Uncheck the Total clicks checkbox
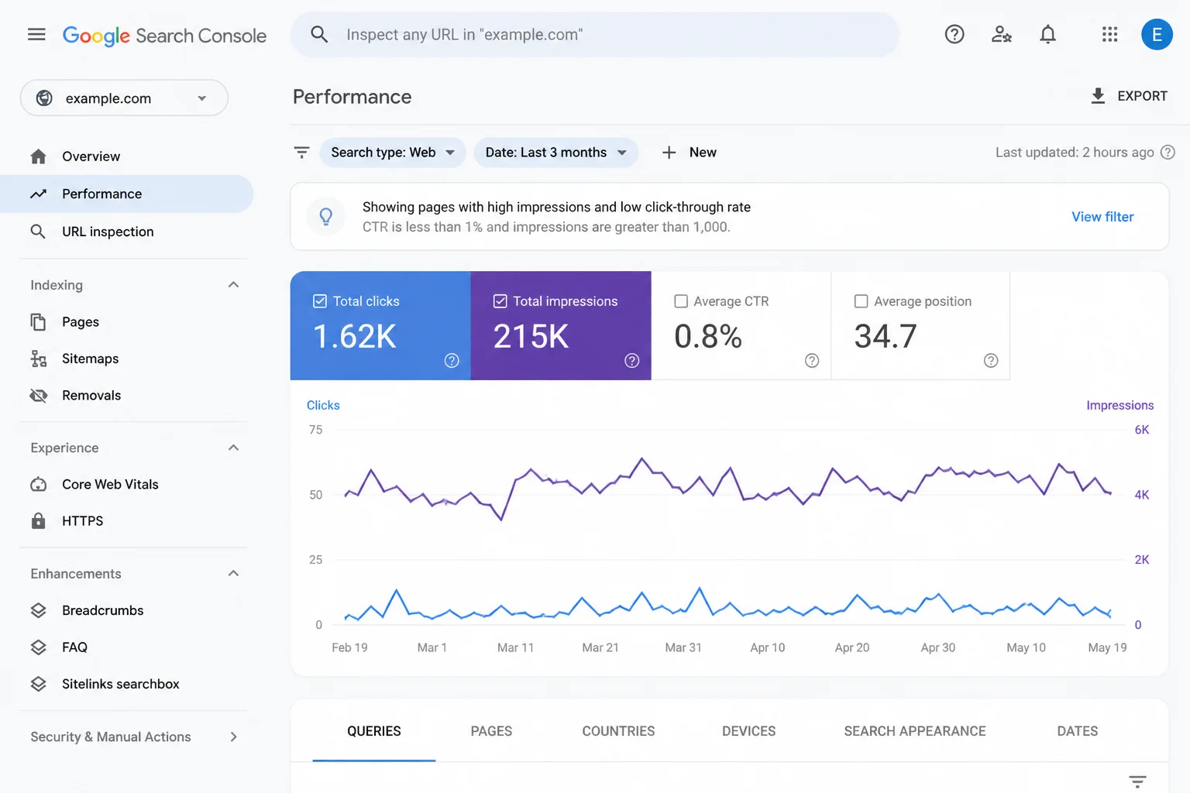The height and width of the screenshot is (793, 1190). tap(319, 301)
